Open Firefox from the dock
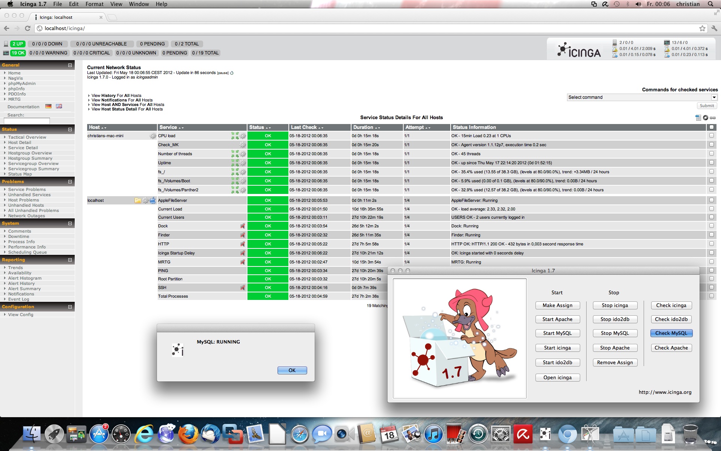The image size is (721, 451). click(x=188, y=435)
